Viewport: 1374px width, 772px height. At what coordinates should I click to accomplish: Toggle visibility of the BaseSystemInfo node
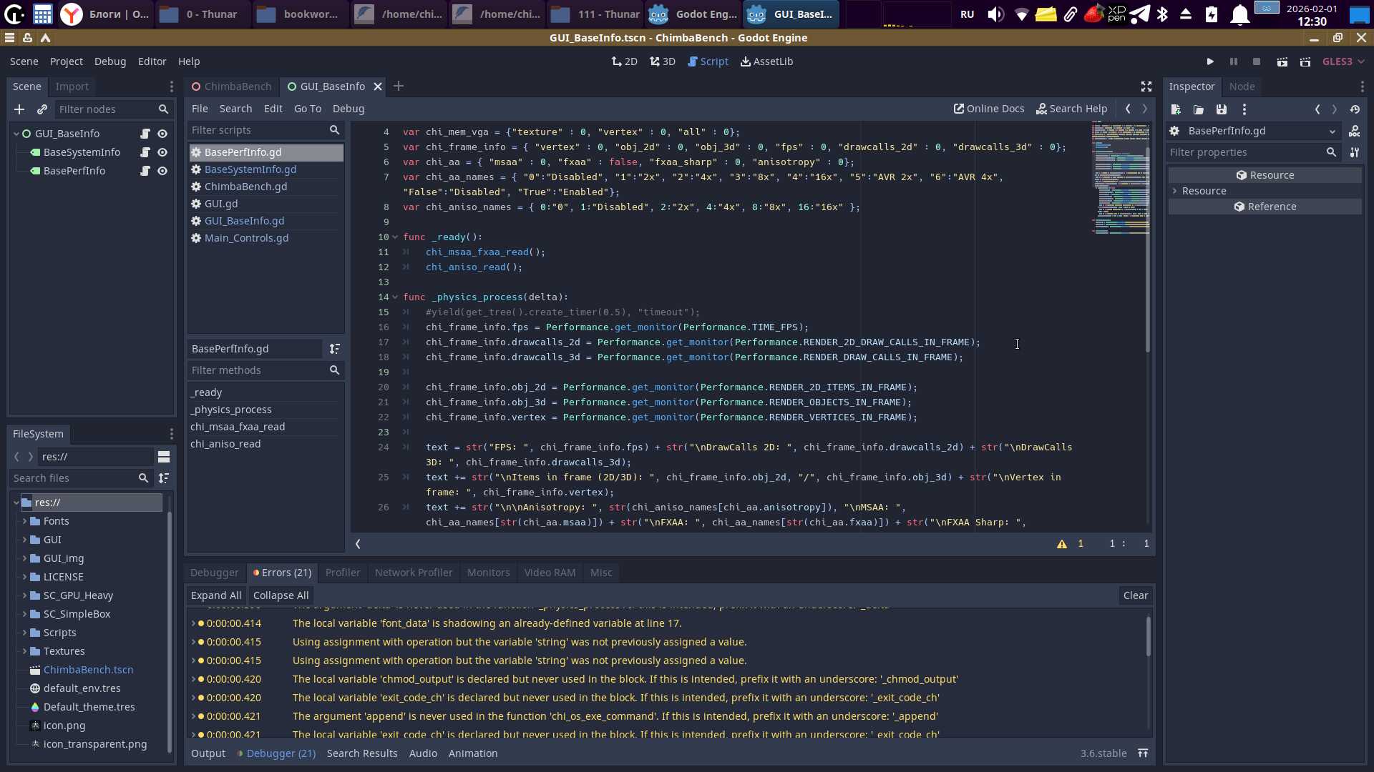pyautogui.click(x=162, y=152)
